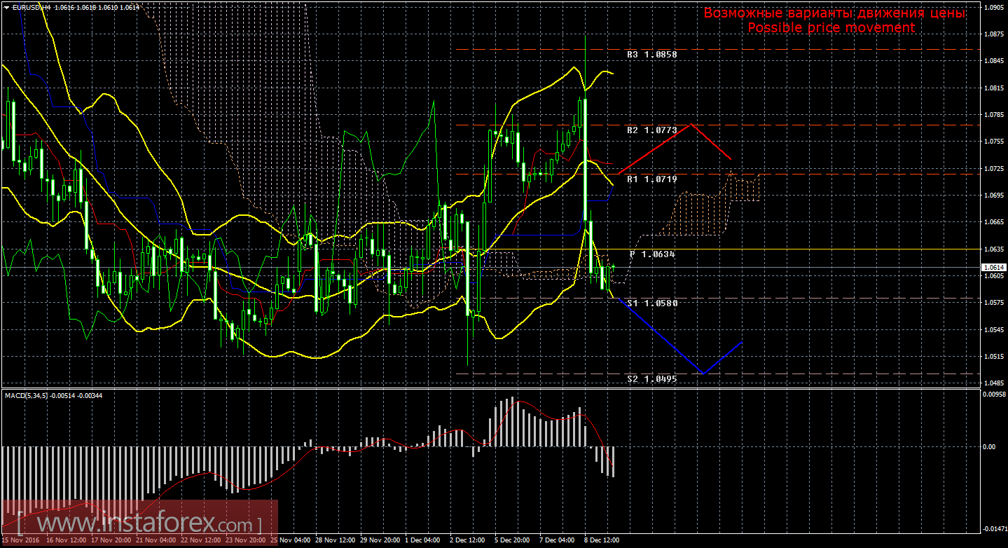1008x548 pixels.
Task: Click the 'Possible price movement' heading text
Action: click(x=831, y=28)
